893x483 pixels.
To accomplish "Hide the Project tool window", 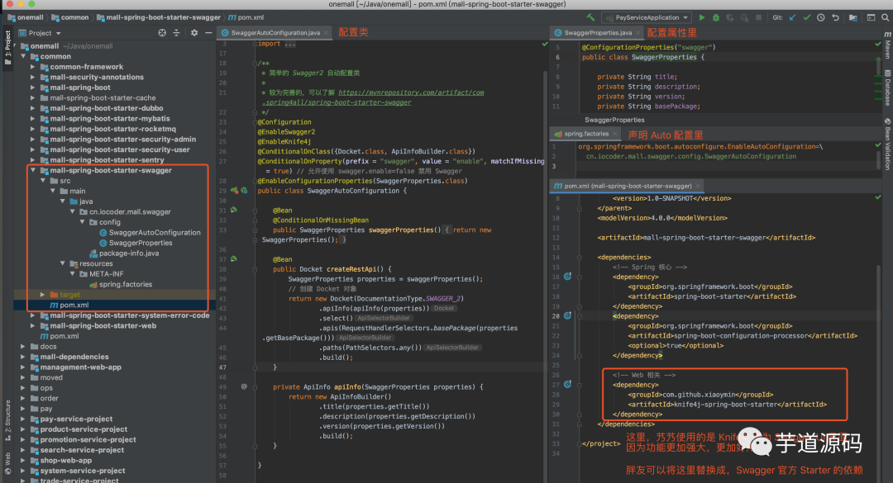I will [208, 33].
